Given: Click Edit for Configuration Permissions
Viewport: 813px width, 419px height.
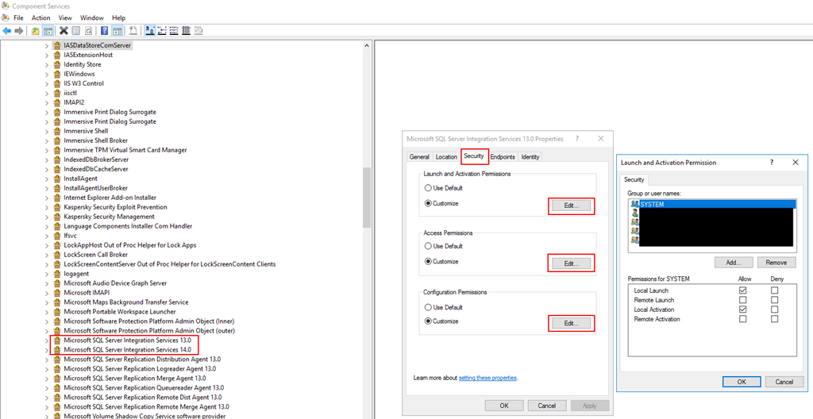Looking at the screenshot, I should click(x=571, y=323).
